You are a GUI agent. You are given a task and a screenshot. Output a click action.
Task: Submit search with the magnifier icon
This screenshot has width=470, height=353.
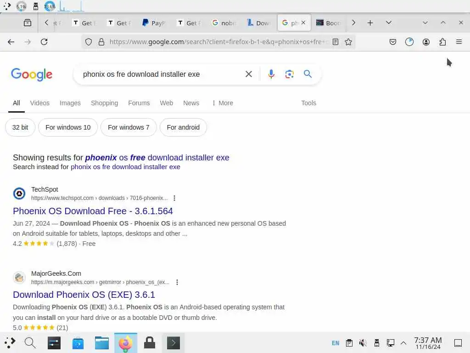coord(308,74)
